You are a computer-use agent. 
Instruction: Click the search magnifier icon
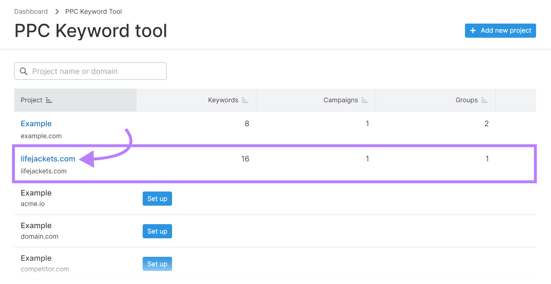pyautogui.click(x=24, y=71)
